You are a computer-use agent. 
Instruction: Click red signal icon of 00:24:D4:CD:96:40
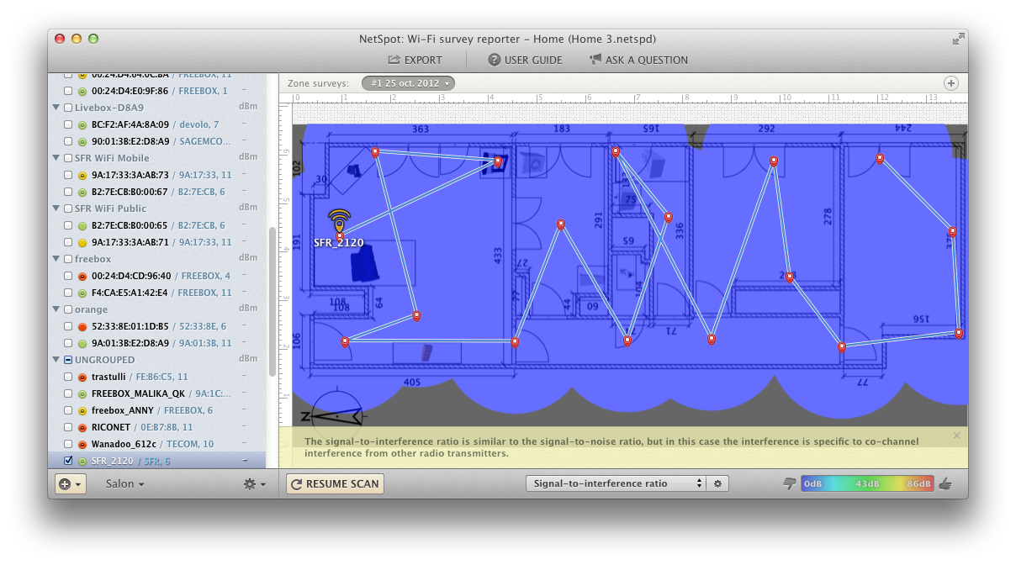pyautogui.click(x=82, y=276)
